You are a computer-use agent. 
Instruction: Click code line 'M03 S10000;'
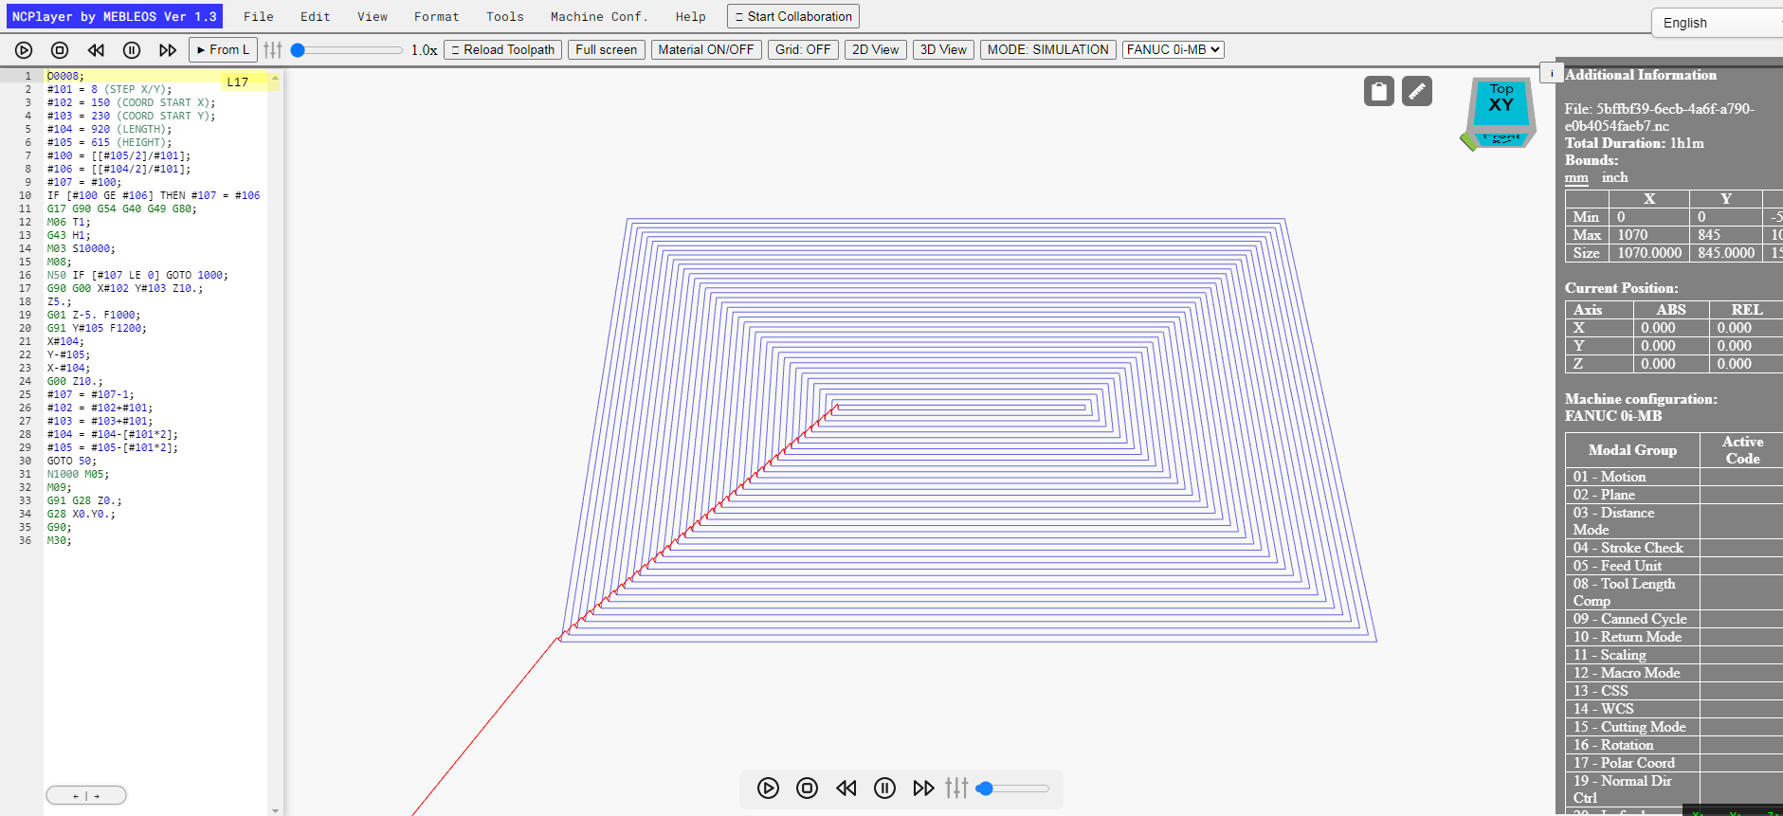(x=82, y=248)
